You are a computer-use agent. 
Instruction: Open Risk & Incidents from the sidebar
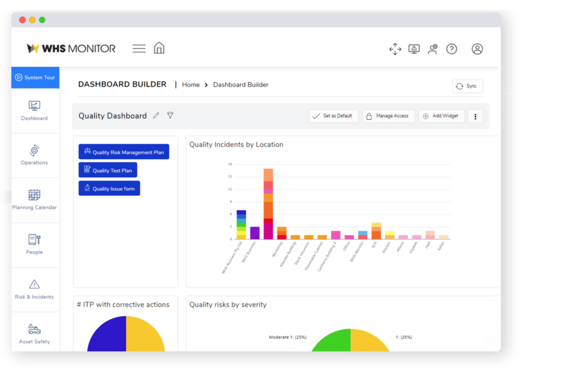pyautogui.click(x=34, y=289)
